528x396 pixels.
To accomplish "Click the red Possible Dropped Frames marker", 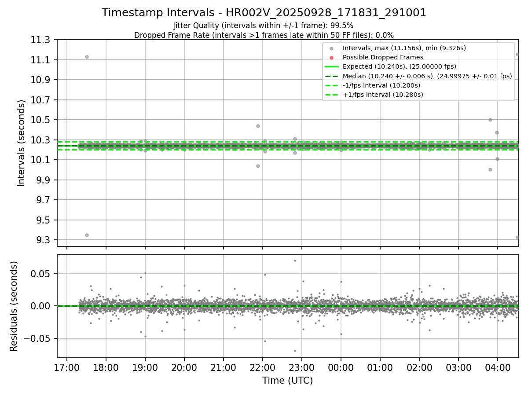I will tap(332, 57).
